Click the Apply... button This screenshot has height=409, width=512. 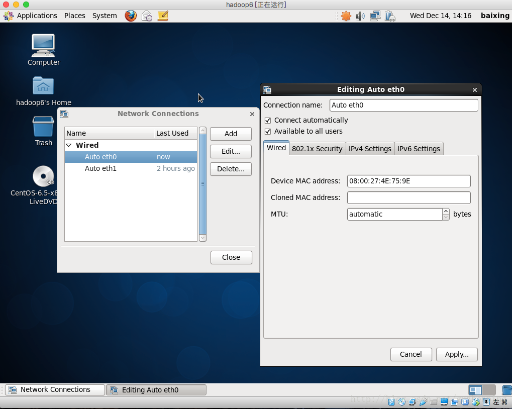tap(457, 354)
